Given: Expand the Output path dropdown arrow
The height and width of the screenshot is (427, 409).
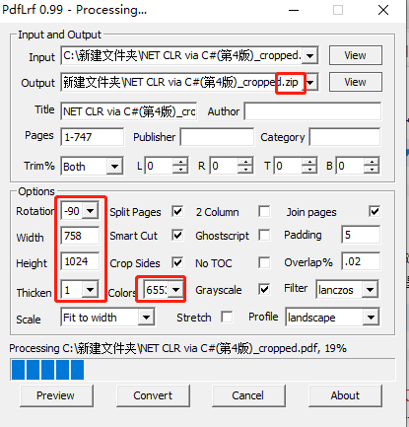Looking at the screenshot, I should [x=311, y=82].
